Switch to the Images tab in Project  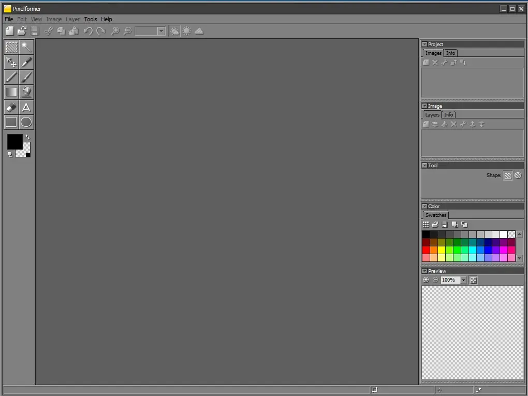(433, 53)
